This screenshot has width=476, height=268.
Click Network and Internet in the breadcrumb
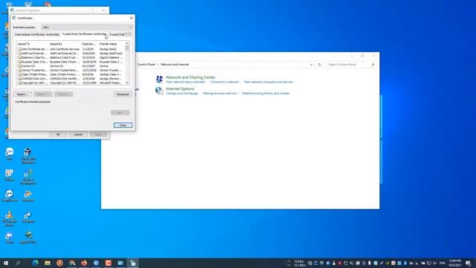[175, 65]
